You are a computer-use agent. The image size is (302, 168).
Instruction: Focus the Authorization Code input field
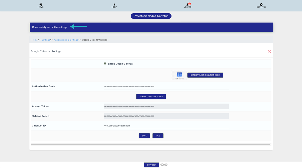tap(166, 87)
